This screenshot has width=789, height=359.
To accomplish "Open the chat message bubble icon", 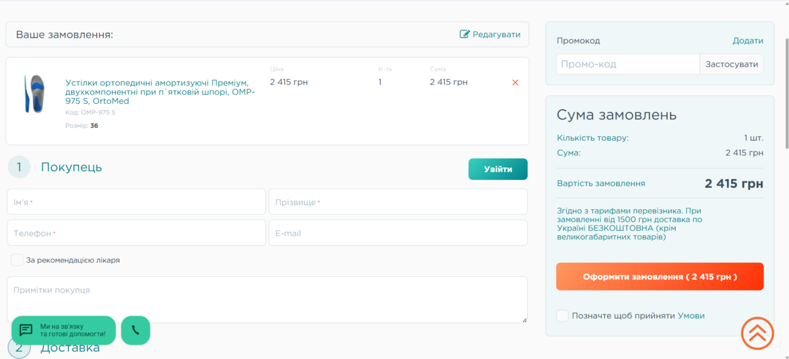I will (x=26, y=330).
